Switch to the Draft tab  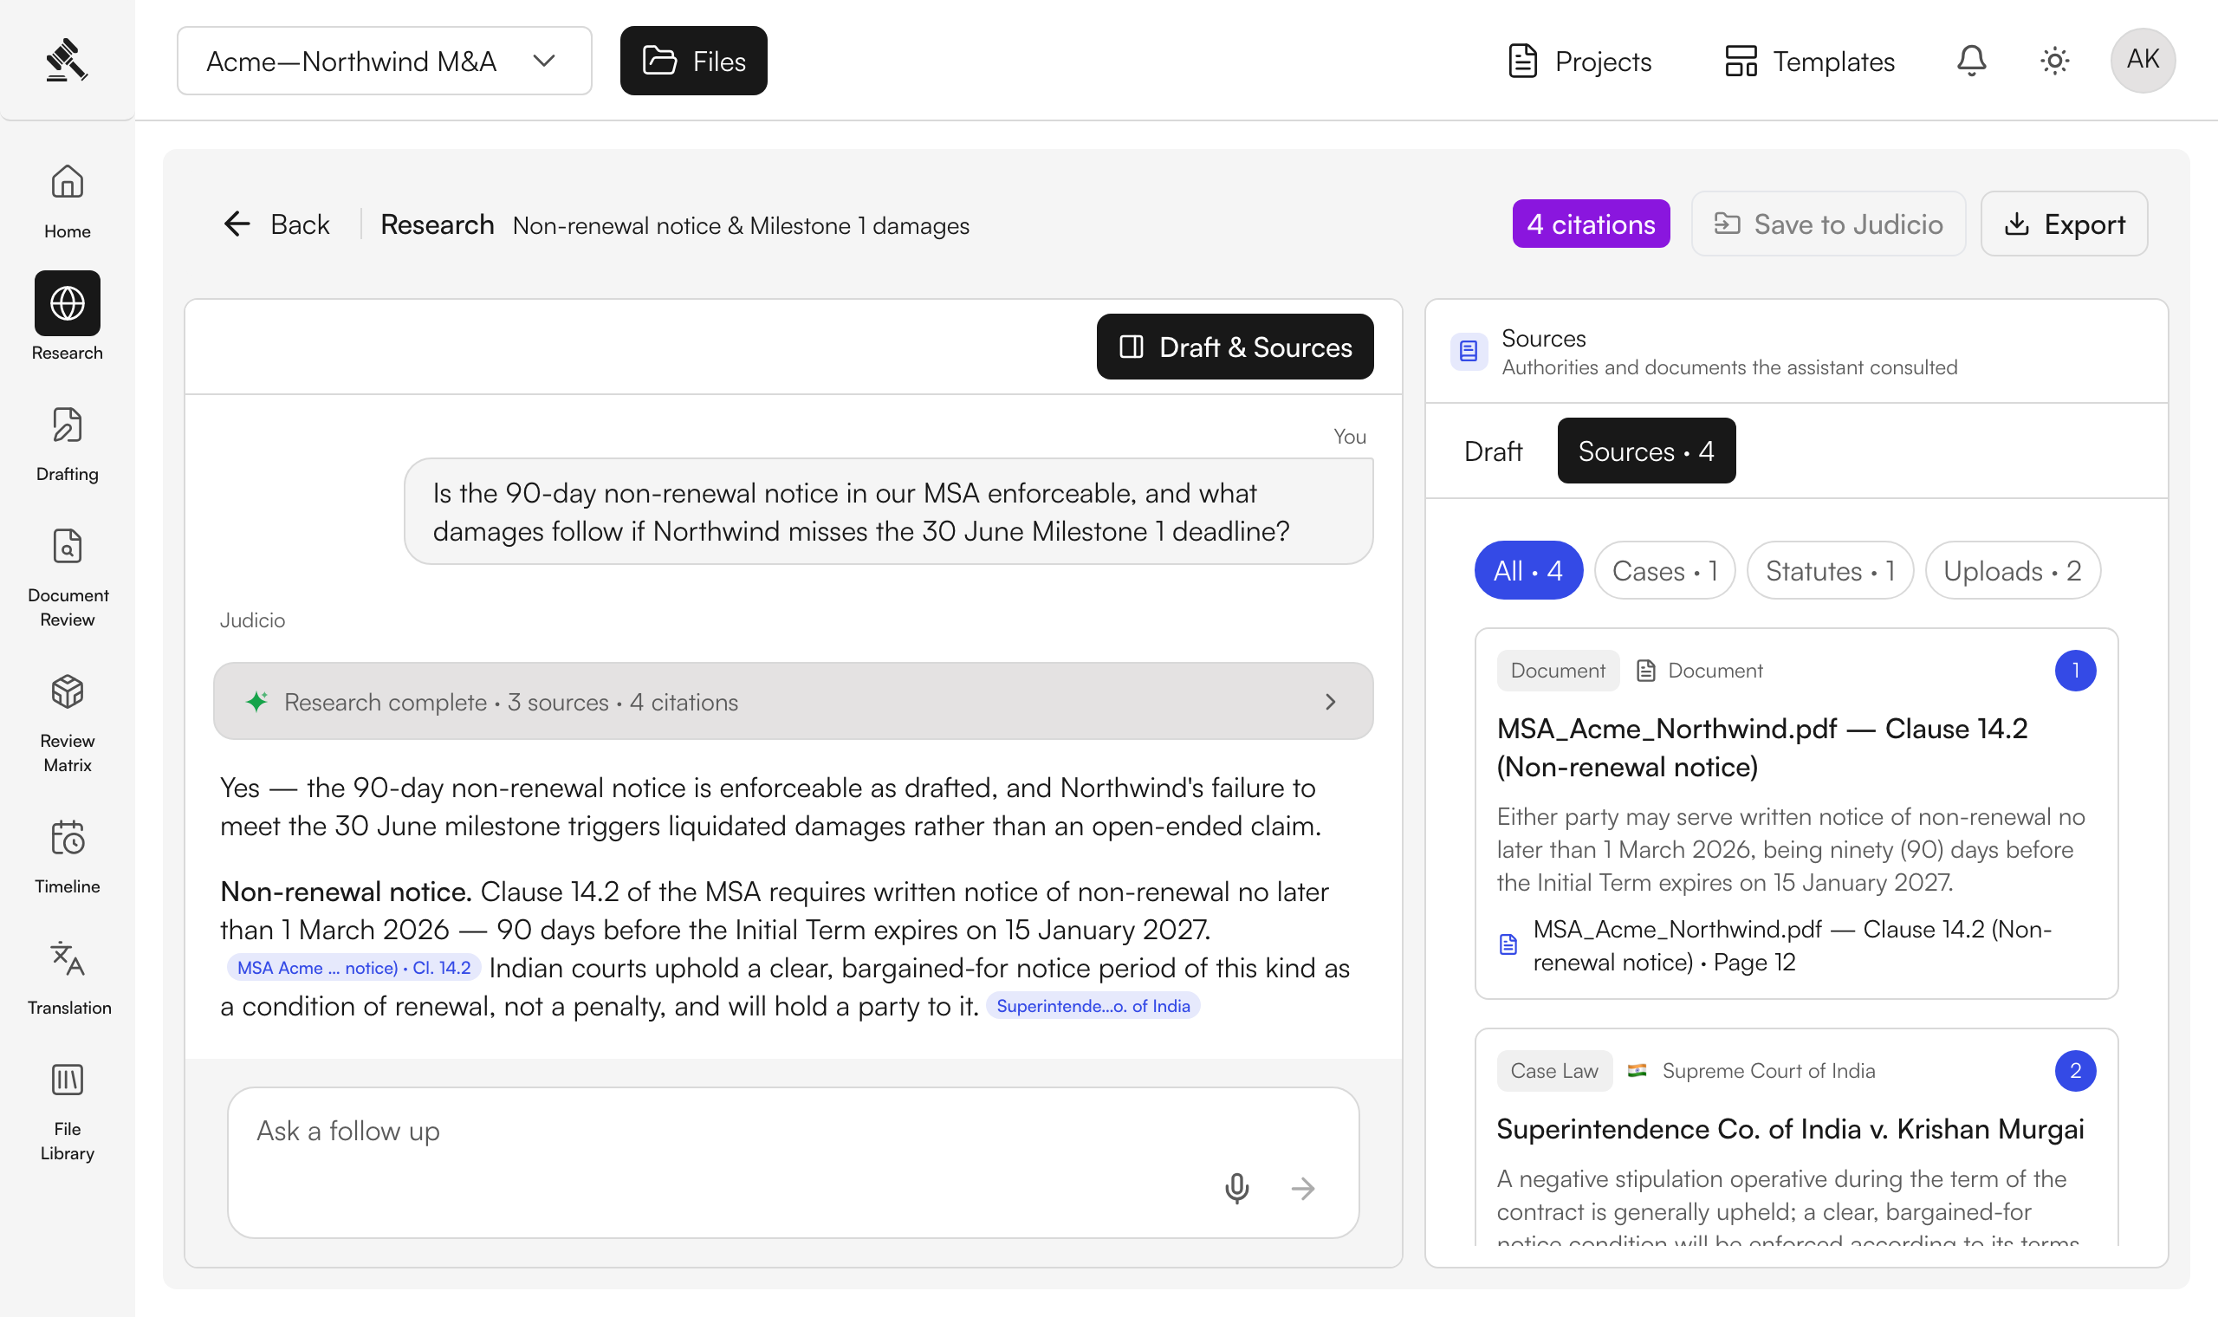pos(1493,451)
